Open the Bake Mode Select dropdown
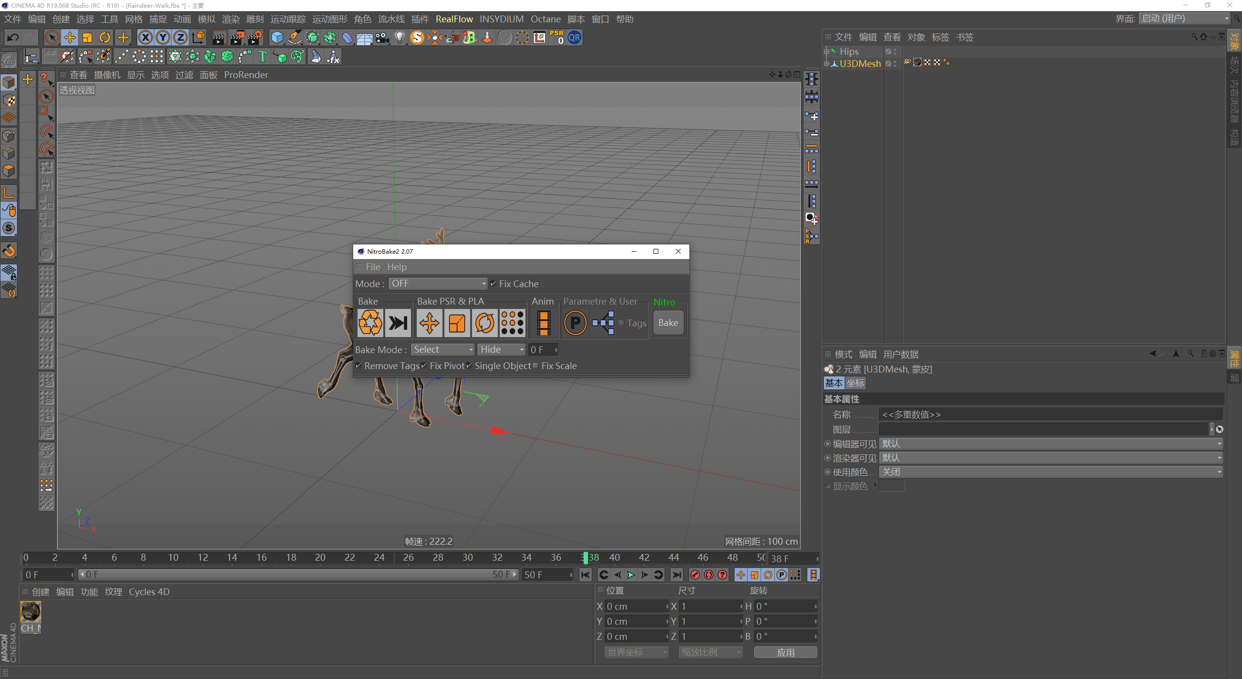The height and width of the screenshot is (679, 1242). (442, 350)
